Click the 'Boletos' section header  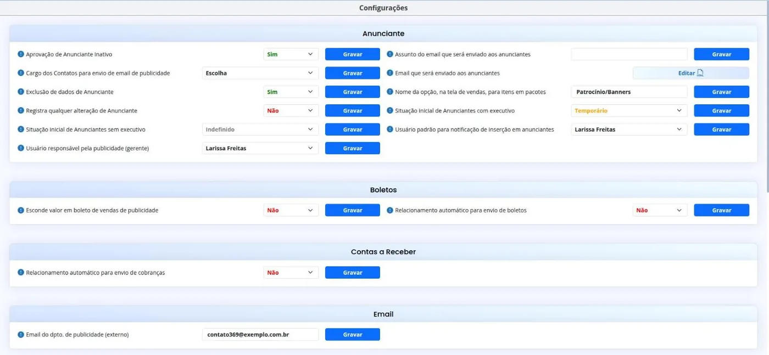[x=383, y=190]
